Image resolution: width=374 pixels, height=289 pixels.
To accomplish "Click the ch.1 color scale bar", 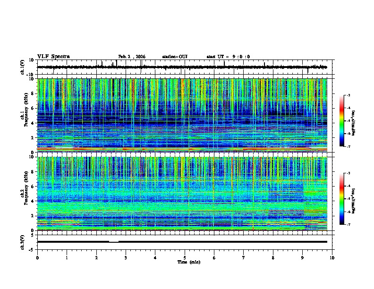I will point(342,121).
